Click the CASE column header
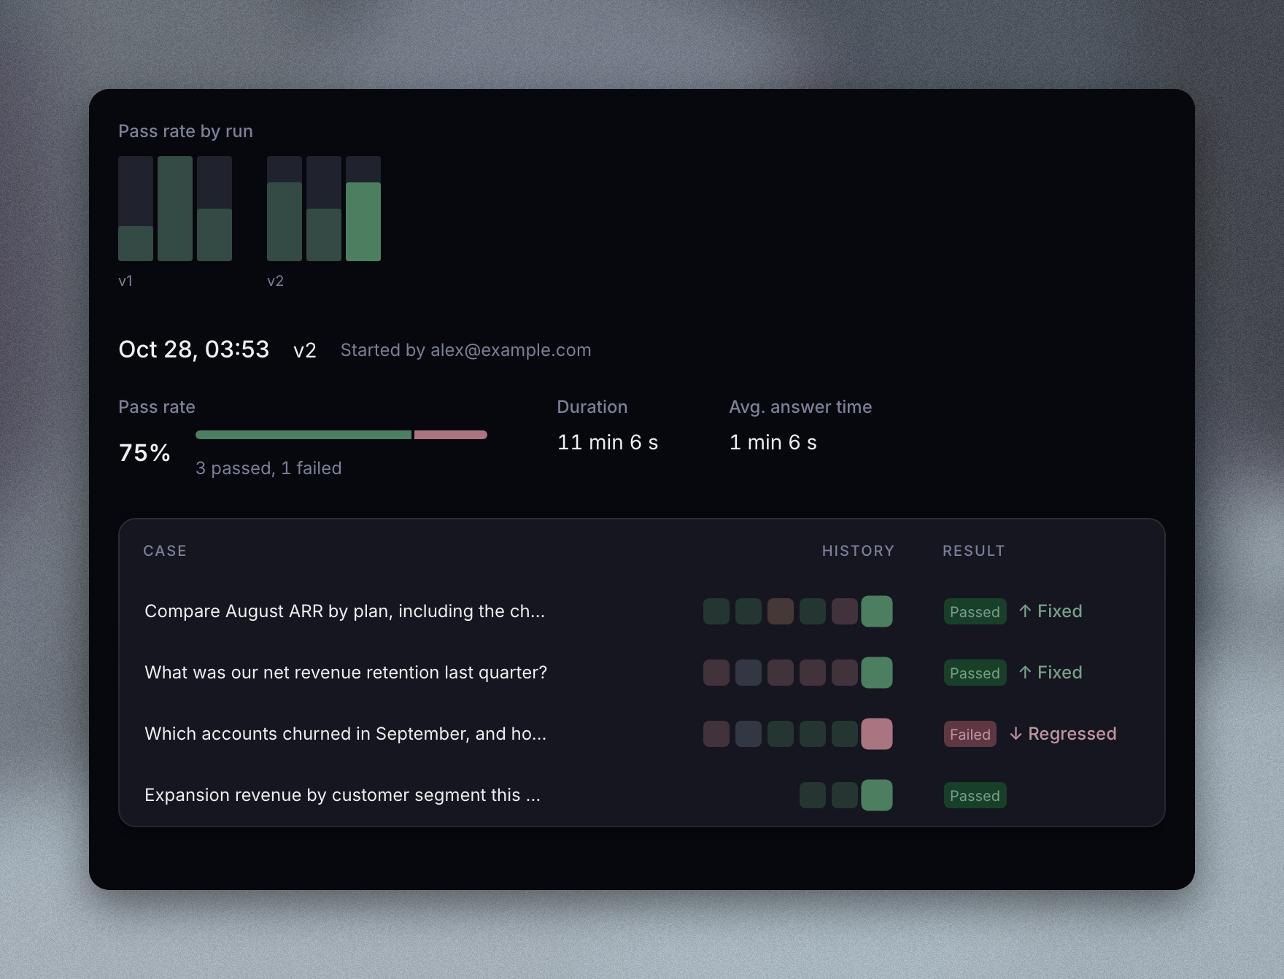 [165, 551]
